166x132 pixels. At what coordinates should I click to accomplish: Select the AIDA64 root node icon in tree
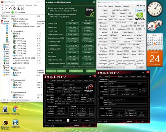2,21
